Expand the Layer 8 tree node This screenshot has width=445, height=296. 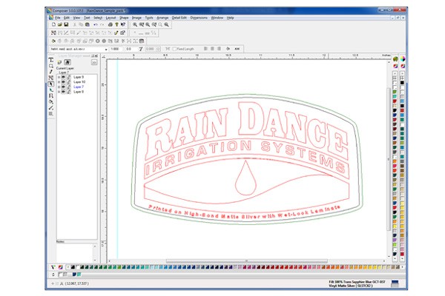(x=59, y=92)
